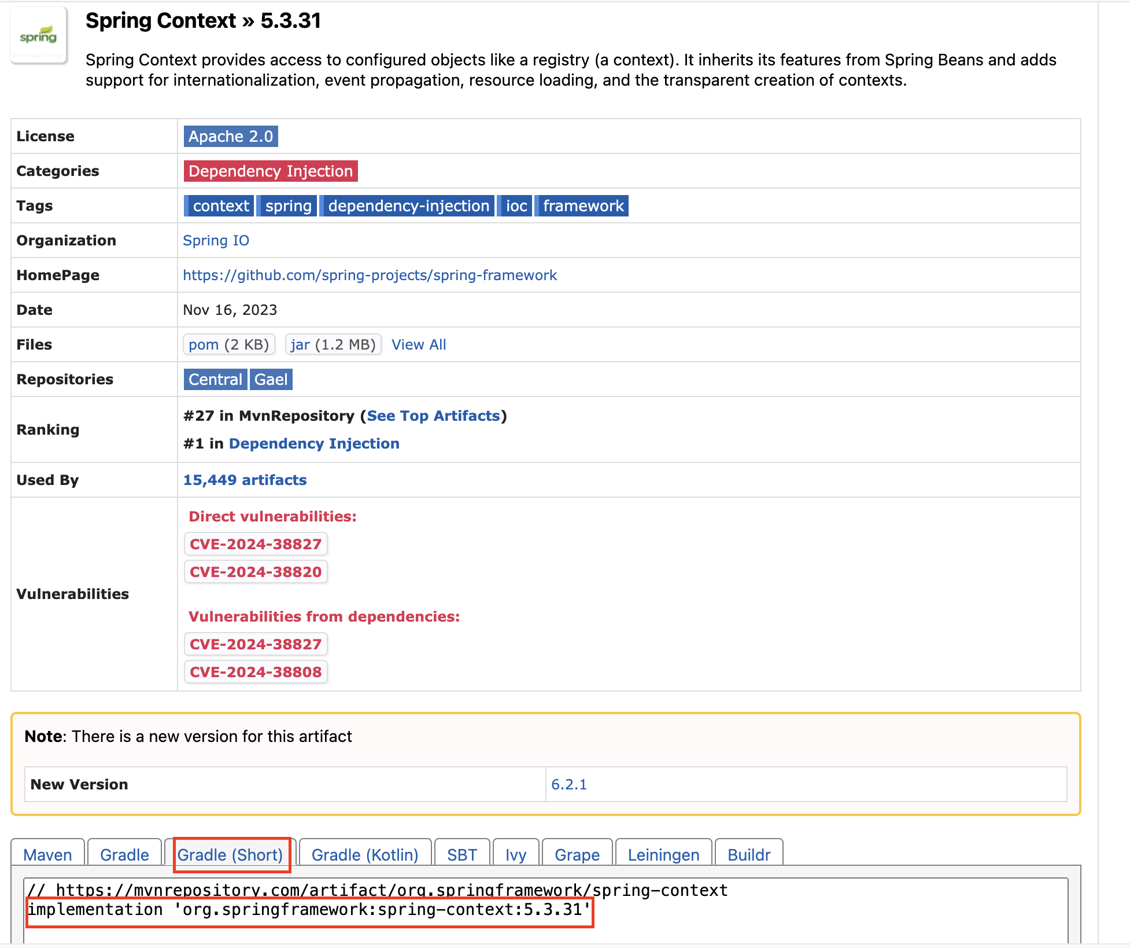Switch to the Gradle (Kotlin) tab

364,855
